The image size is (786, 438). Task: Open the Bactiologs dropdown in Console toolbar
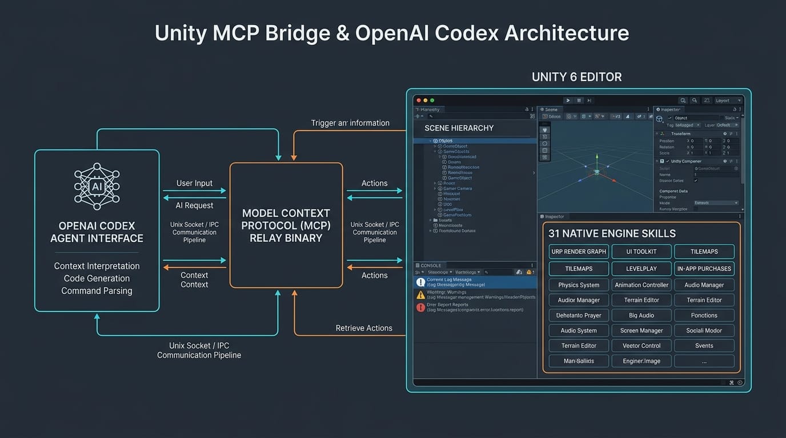point(467,272)
